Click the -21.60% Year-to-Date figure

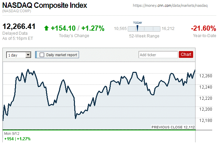tap(203, 28)
